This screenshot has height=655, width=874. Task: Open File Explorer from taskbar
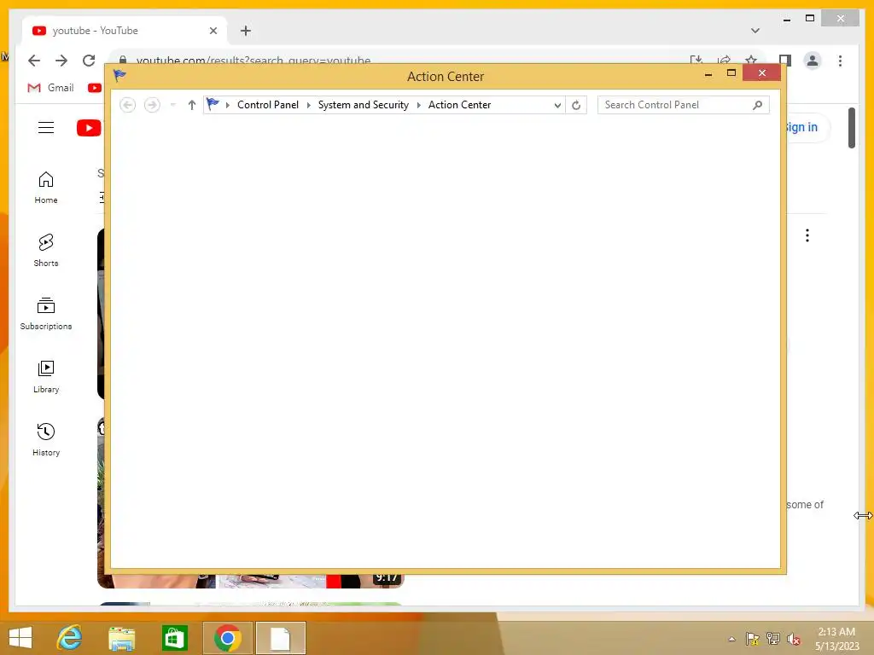tap(121, 638)
